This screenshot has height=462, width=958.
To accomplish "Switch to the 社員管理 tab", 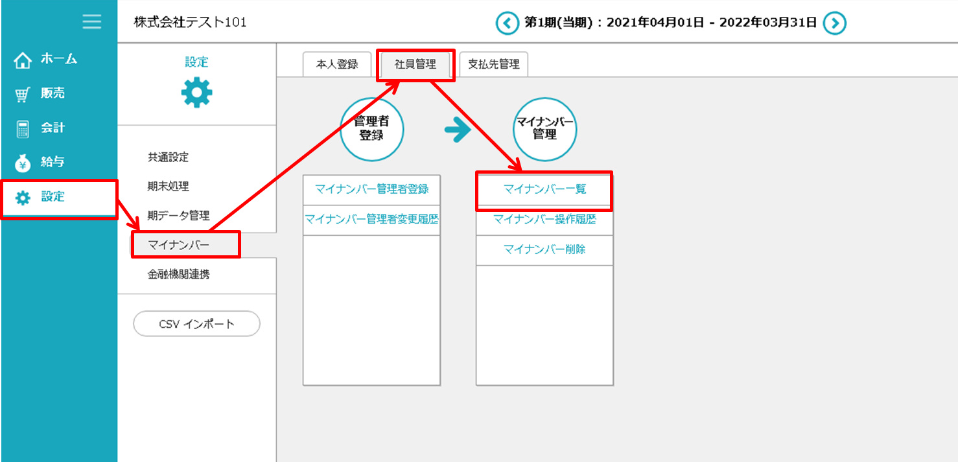I will (x=415, y=65).
